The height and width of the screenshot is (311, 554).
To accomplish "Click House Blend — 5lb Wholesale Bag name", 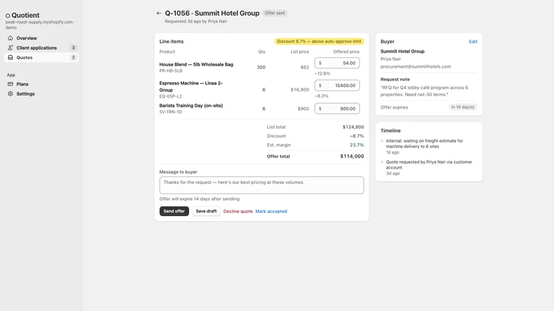I will coord(196,64).
